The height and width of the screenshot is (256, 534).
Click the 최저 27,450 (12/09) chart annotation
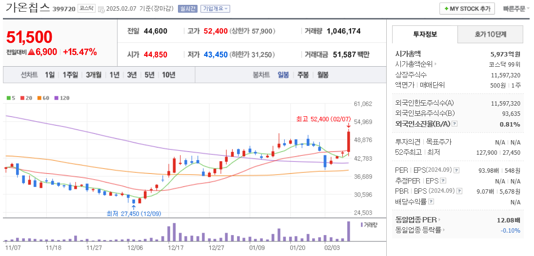coord(134,214)
